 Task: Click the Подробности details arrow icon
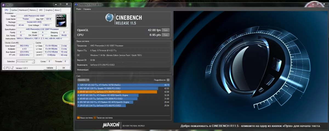(x=168, y=80)
